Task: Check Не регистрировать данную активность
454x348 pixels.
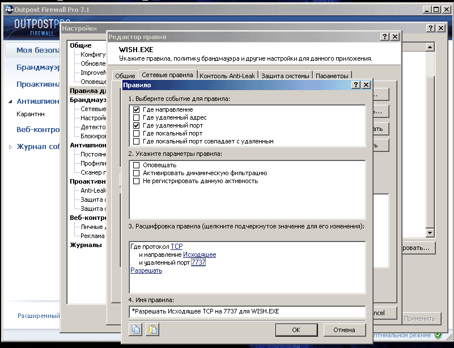Action: (136, 181)
